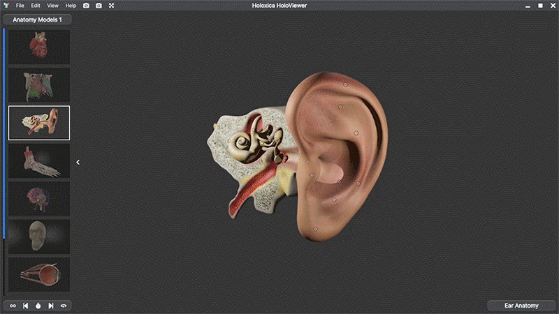Open the View menu
The width and height of the screenshot is (559, 314).
(x=53, y=6)
